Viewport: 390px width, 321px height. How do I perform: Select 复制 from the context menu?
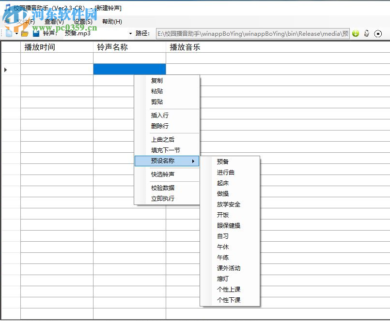[x=156, y=80]
